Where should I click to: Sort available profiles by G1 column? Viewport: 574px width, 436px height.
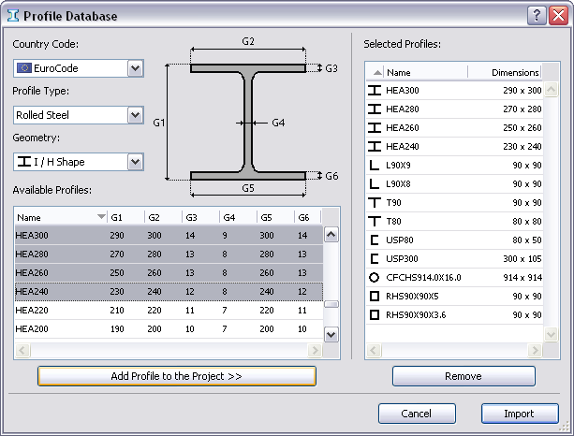[125, 217]
